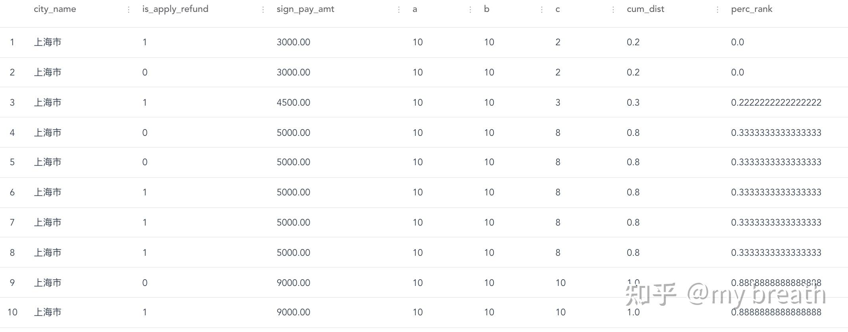Click the perc_rank column header
The image size is (848, 332).
point(752,9)
